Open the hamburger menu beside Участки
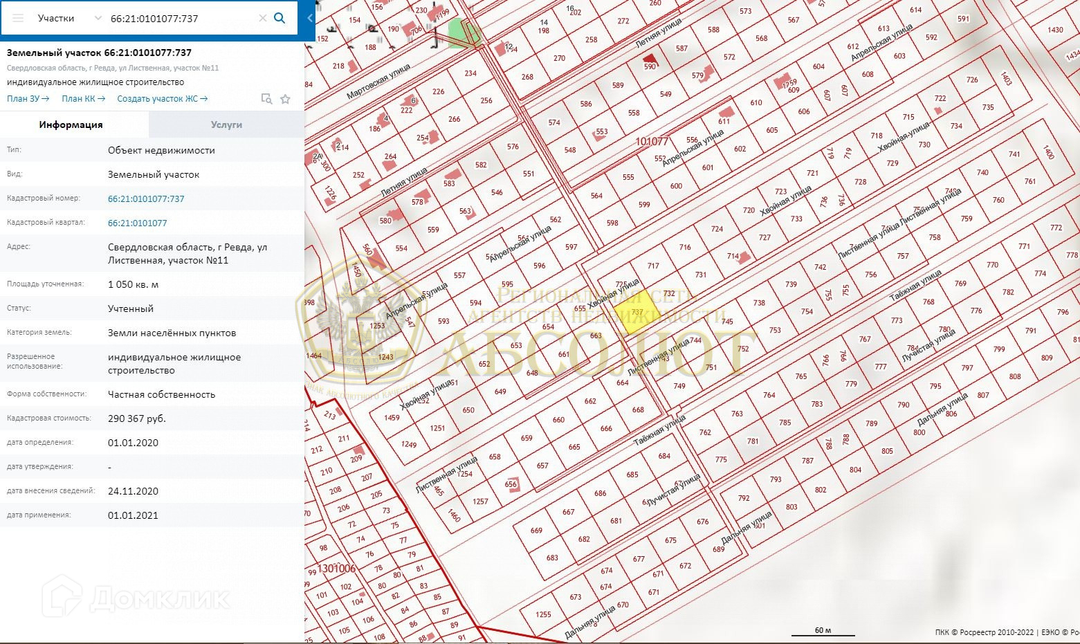Screen dimensions: 1080x644 [18, 18]
